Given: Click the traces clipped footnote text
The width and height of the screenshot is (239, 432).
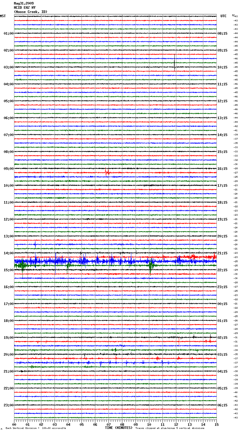Looking at the screenshot, I should click(170, 428).
